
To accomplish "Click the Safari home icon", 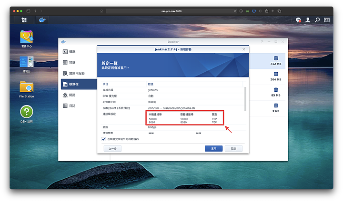I will (101, 11).
